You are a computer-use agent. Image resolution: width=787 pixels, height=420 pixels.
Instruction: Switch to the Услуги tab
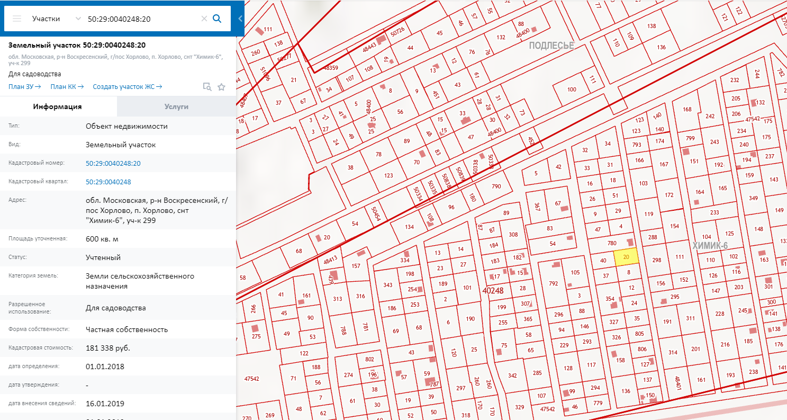(176, 106)
